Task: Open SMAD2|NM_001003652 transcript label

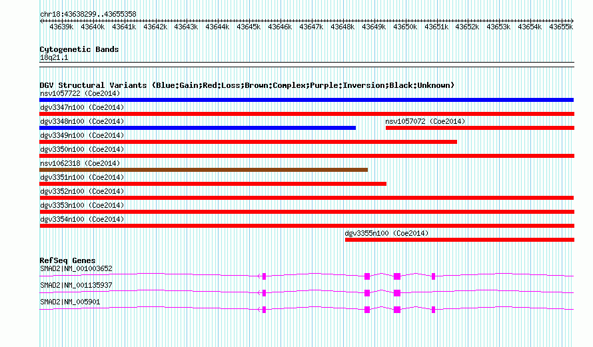Action: [76, 269]
